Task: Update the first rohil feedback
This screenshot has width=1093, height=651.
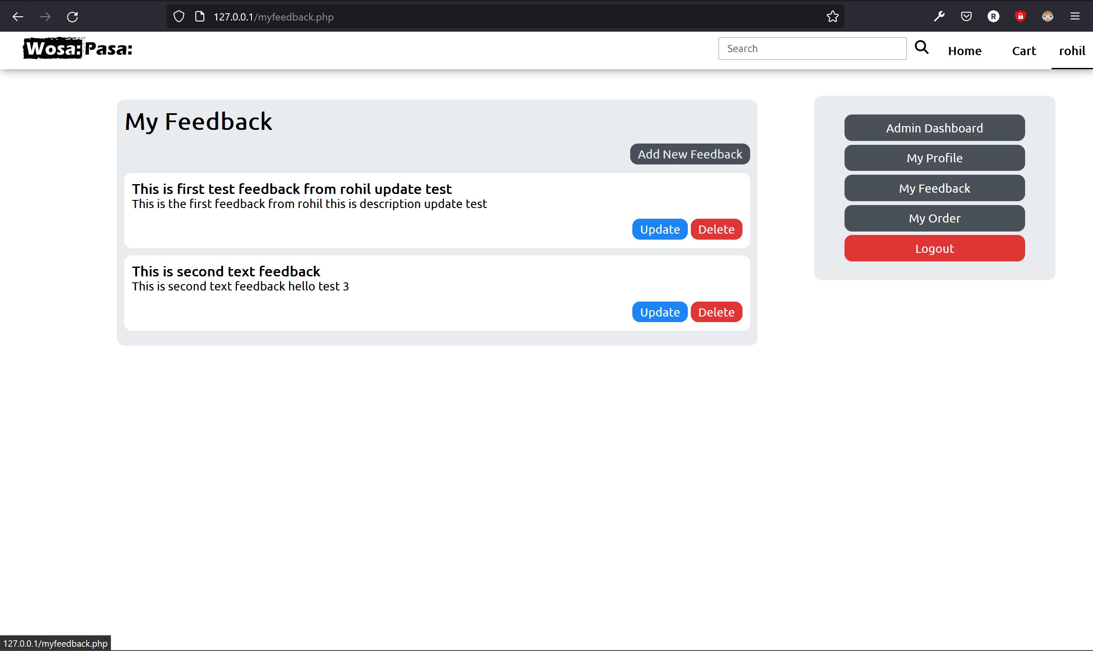Action: [659, 229]
